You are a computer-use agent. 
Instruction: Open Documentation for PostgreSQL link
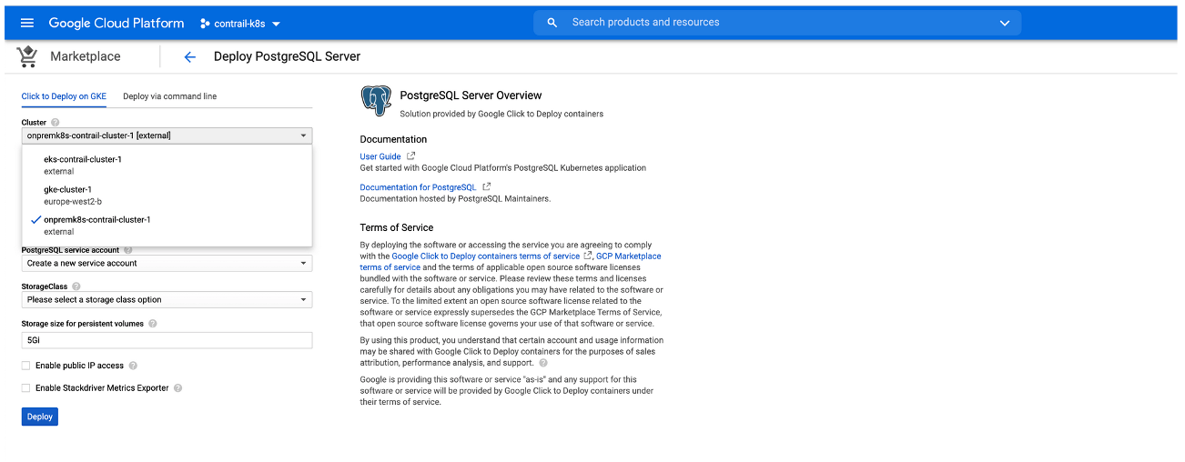(x=418, y=187)
